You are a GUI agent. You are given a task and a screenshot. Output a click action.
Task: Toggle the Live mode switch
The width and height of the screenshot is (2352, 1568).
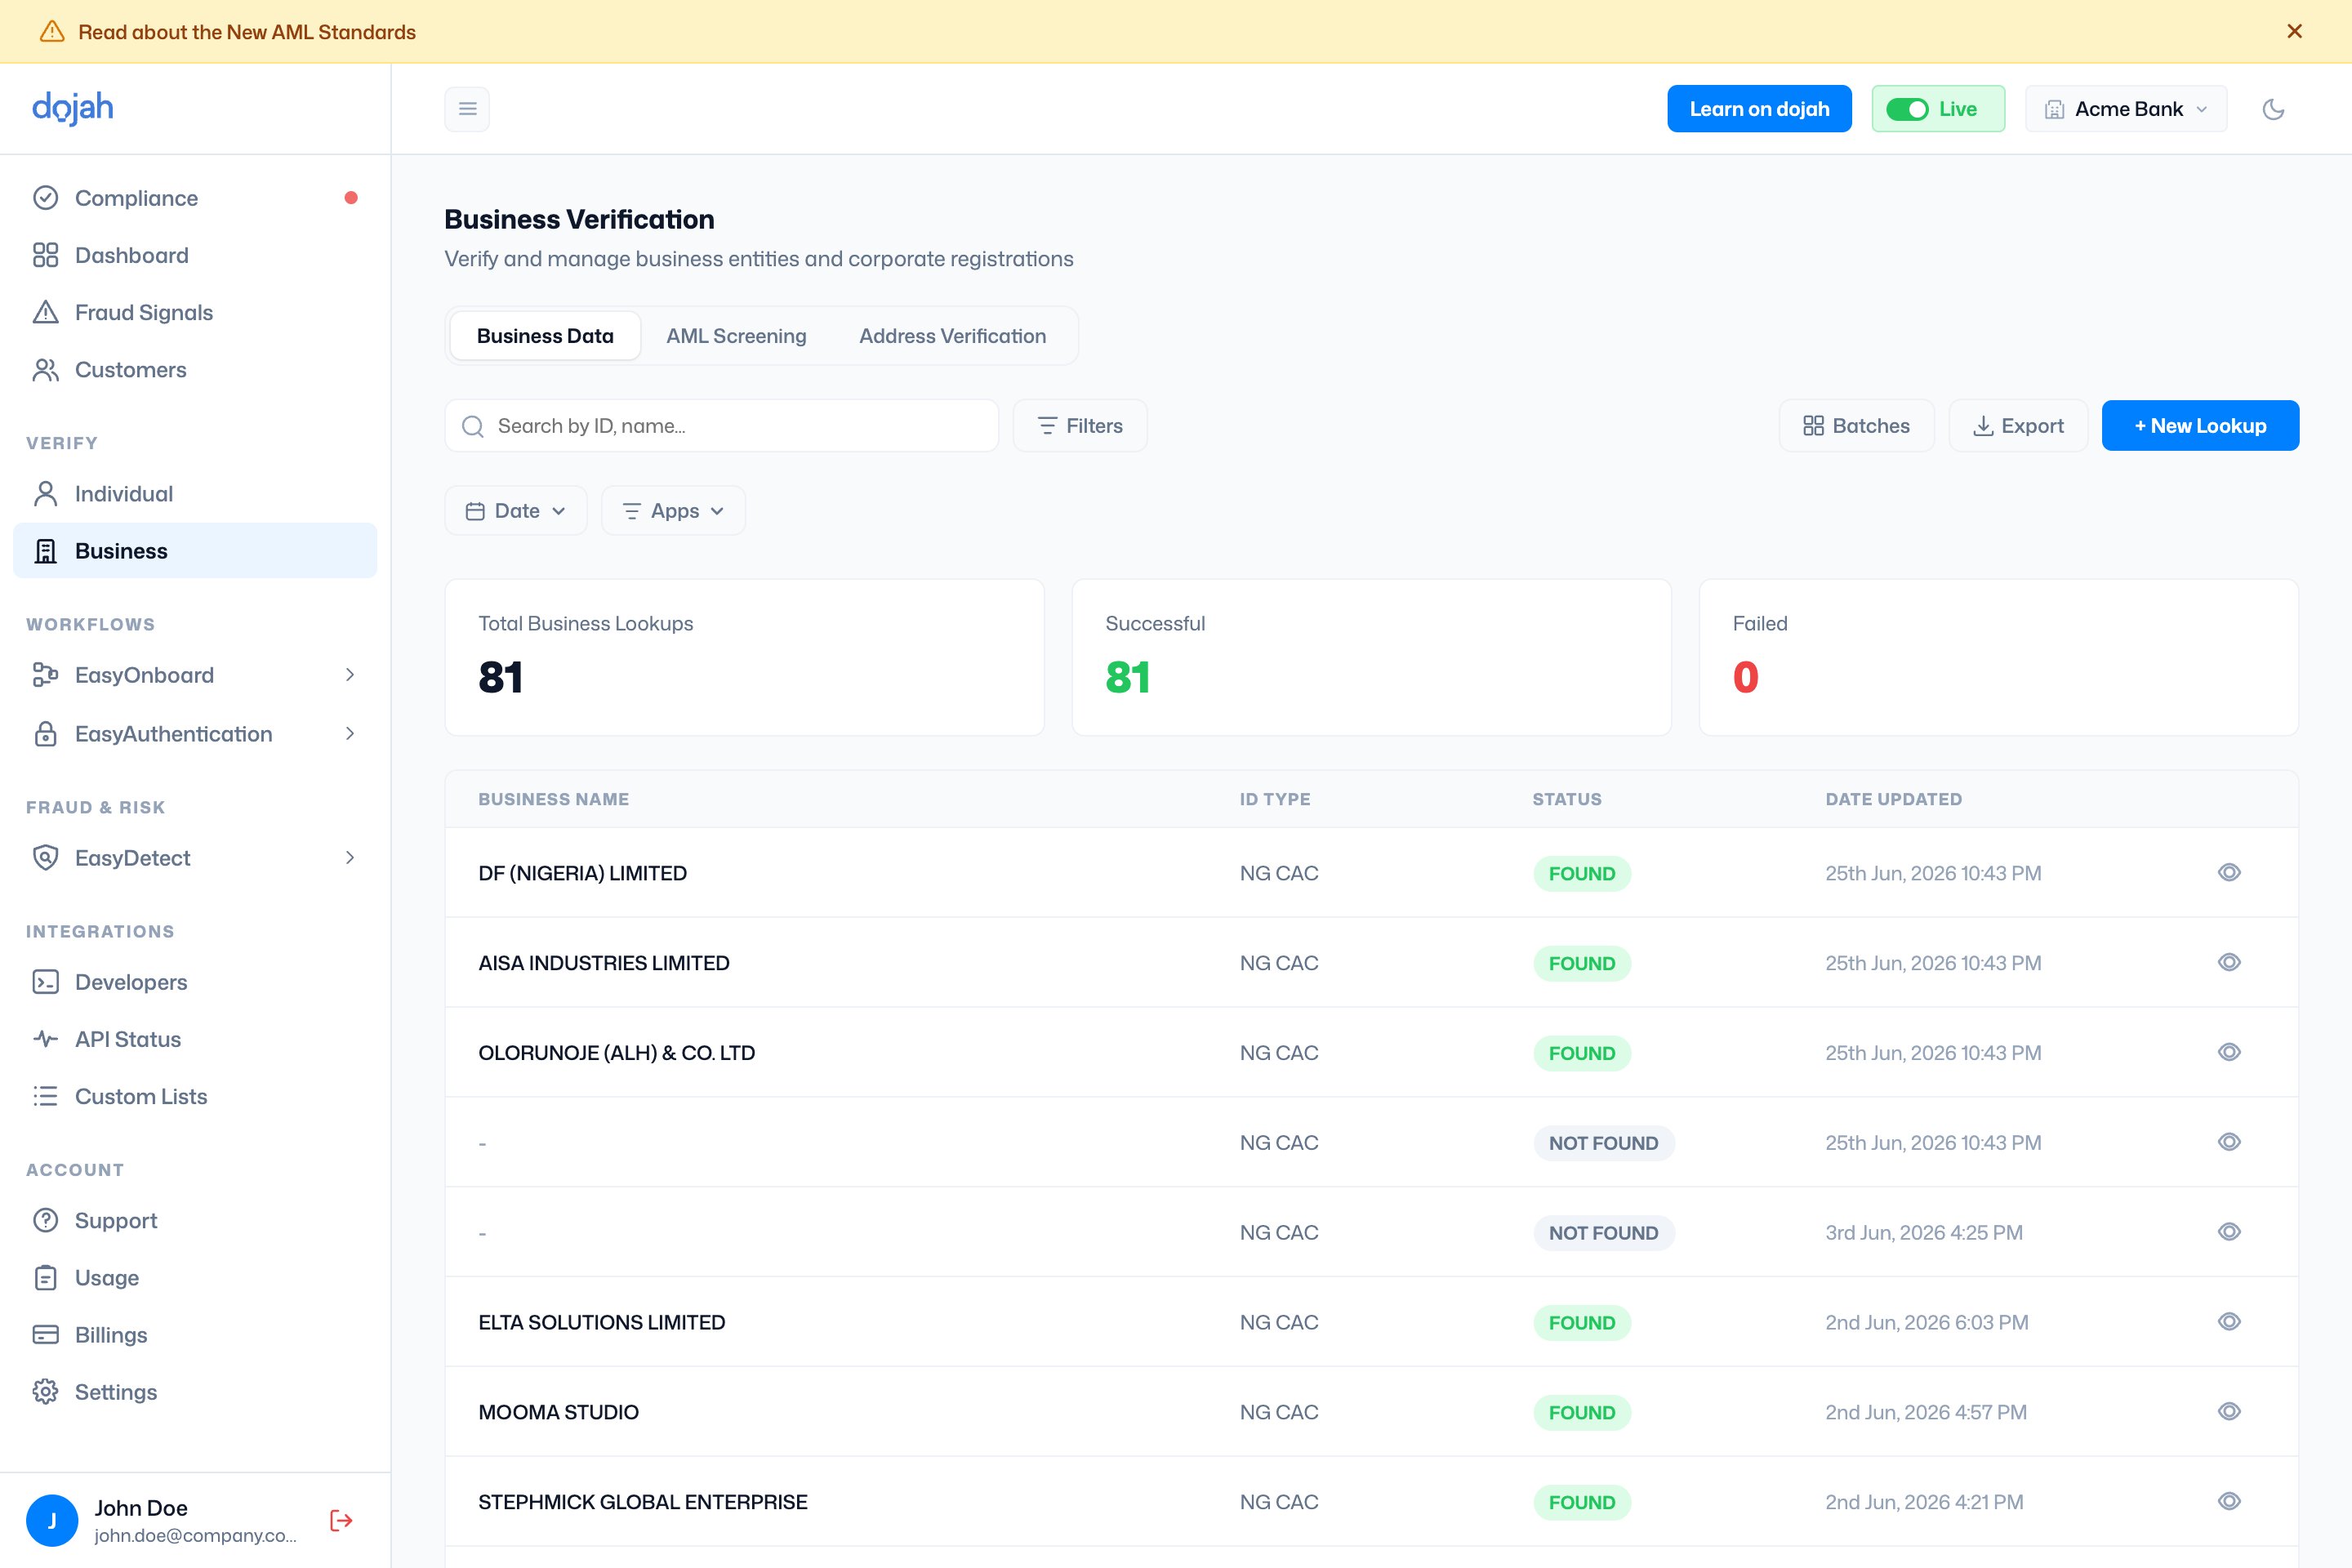(1907, 109)
